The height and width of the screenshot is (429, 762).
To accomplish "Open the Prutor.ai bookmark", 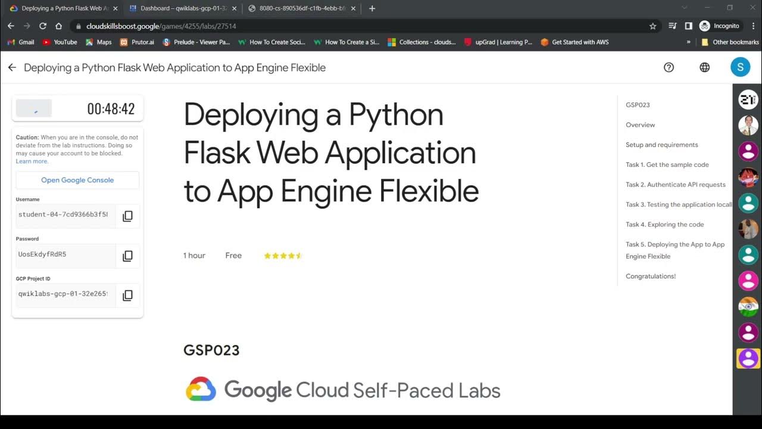I will tap(137, 42).
